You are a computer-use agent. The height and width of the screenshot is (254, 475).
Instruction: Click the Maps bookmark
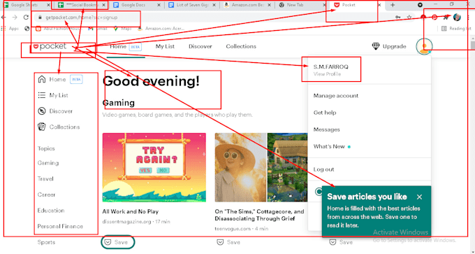(x=123, y=29)
